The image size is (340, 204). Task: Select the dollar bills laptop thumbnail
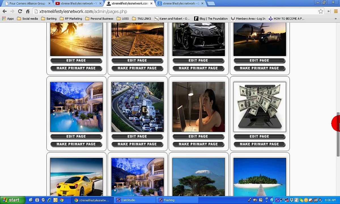tap(260, 107)
